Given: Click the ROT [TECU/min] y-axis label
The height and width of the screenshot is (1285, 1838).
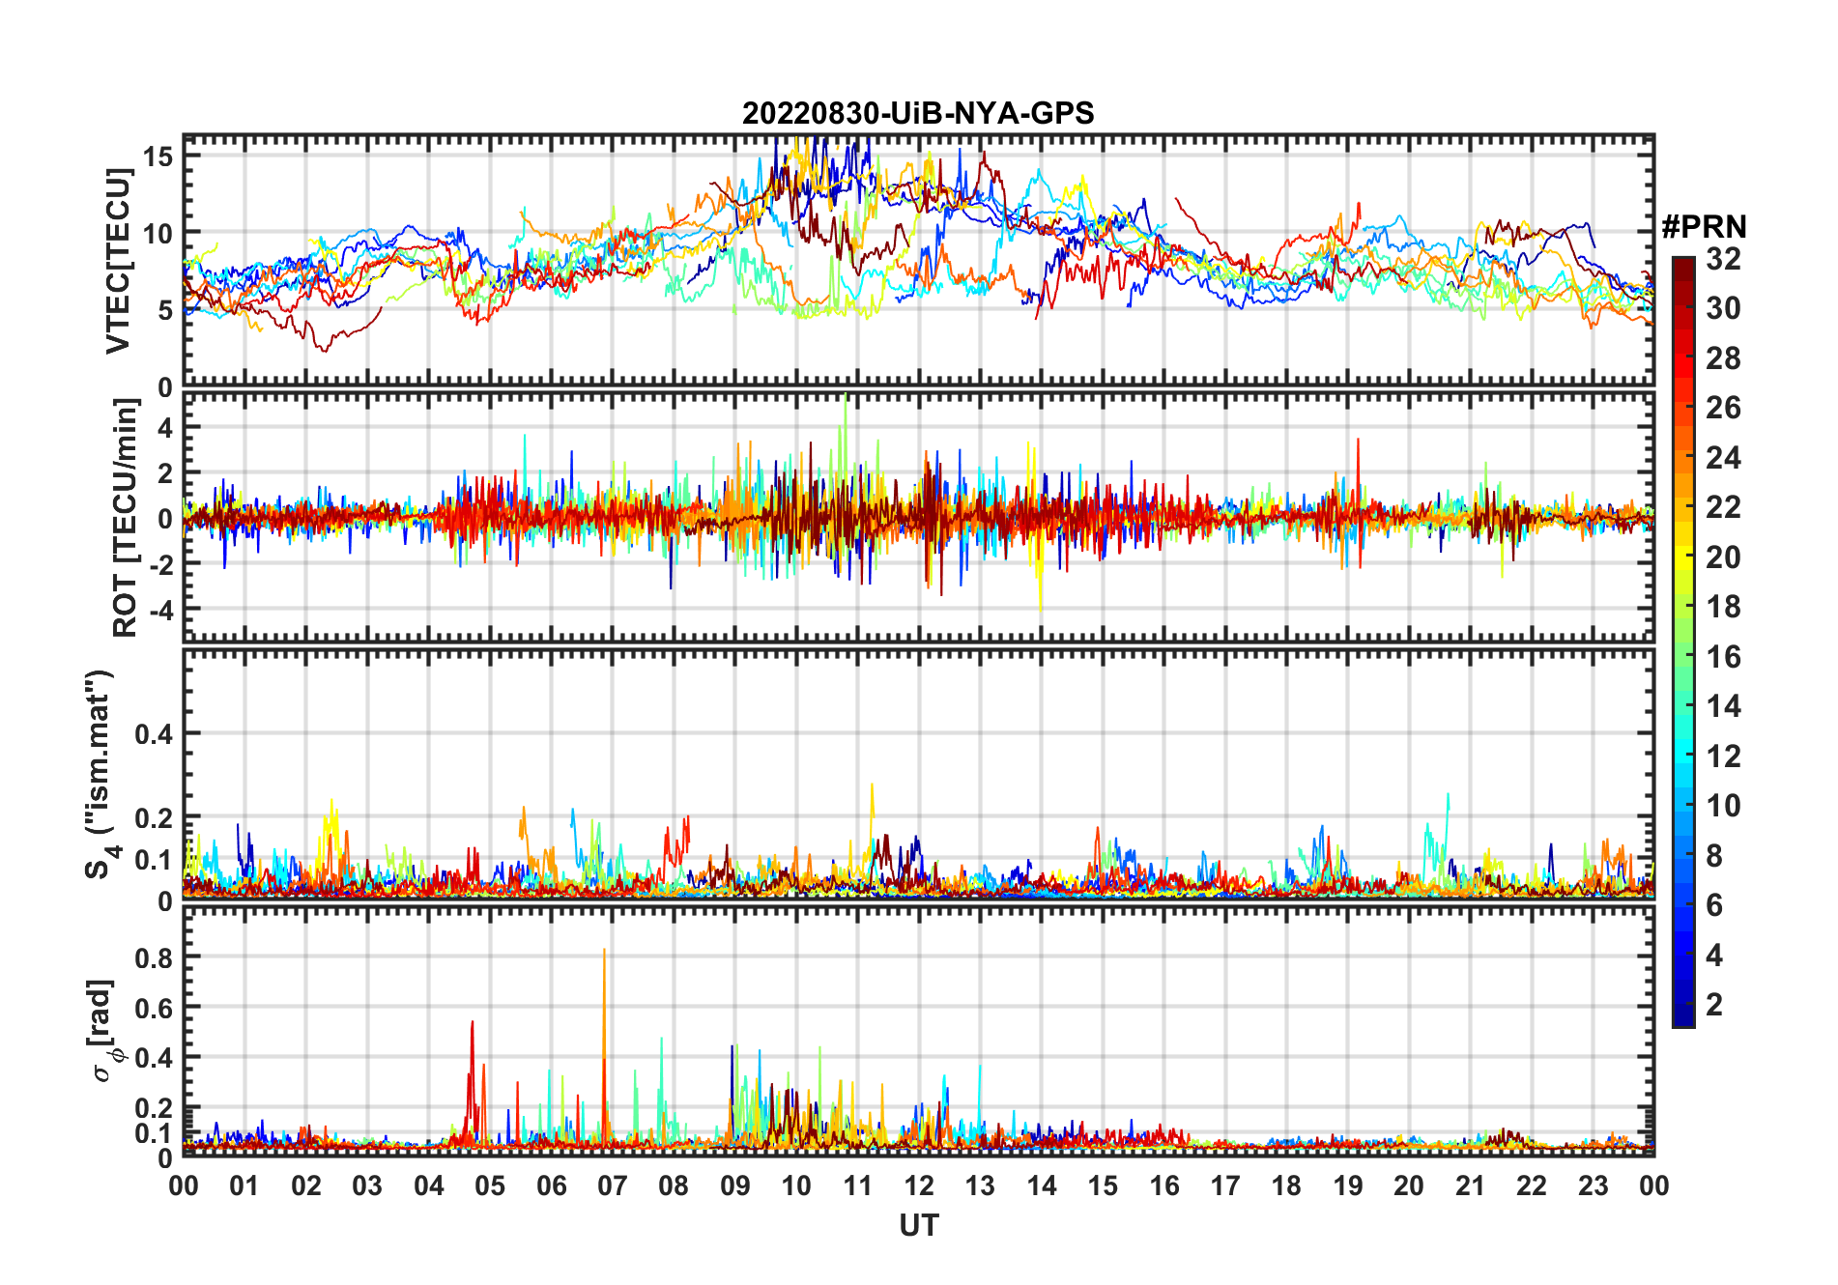Looking at the screenshot, I should click(125, 518).
